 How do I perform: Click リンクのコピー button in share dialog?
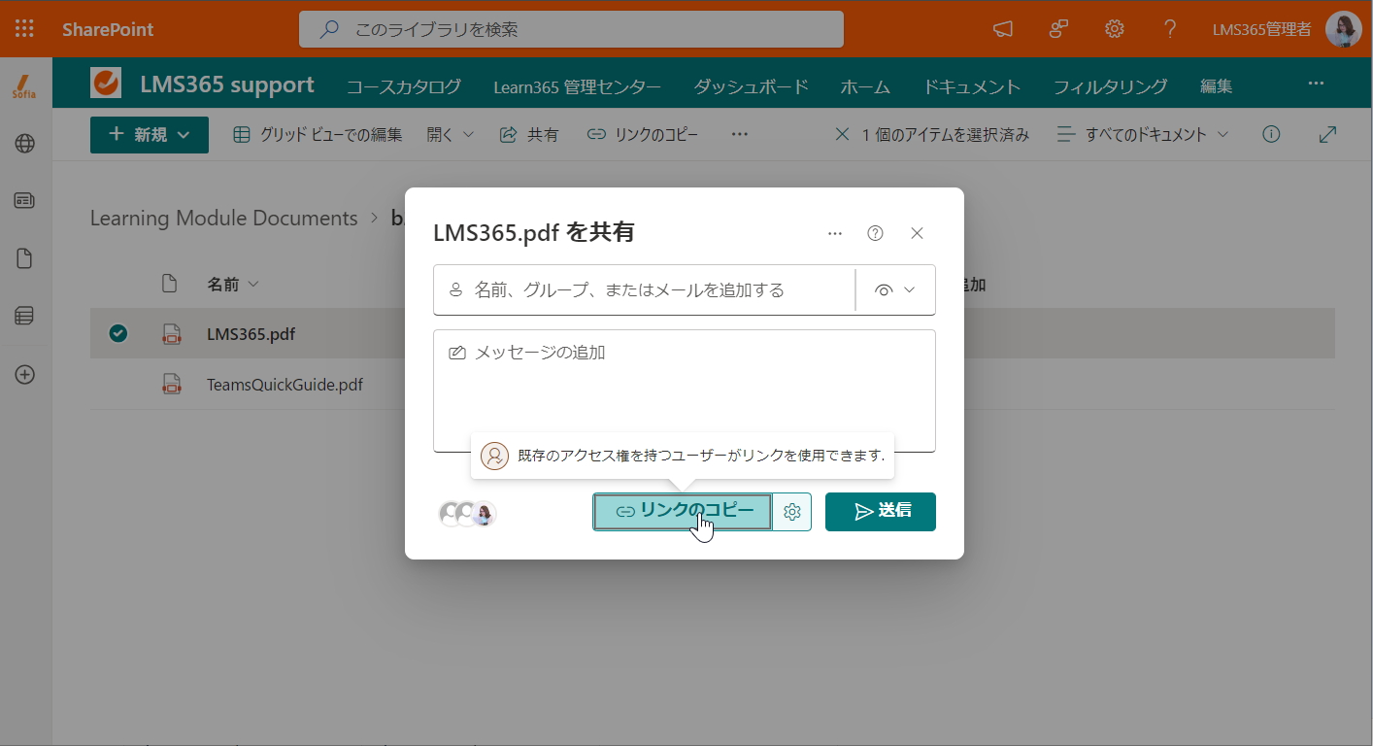tap(683, 512)
